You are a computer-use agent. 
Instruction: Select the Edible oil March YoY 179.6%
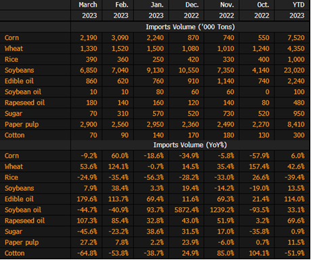(x=87, y=199)
